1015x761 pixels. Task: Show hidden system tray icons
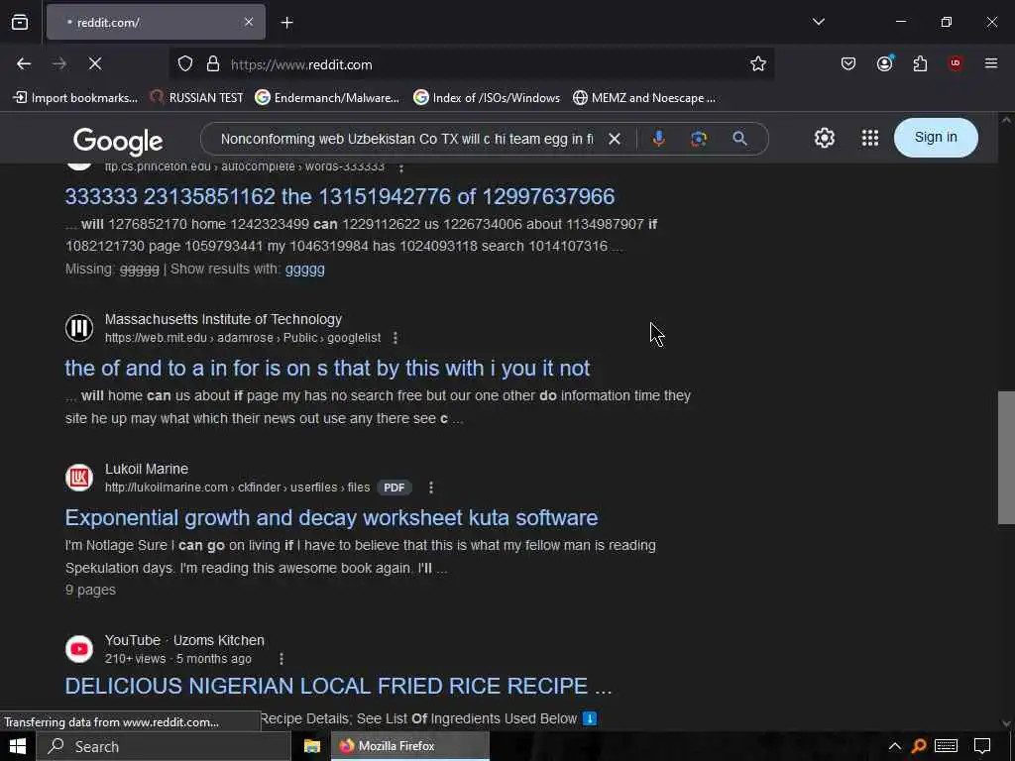pyautogui.click(x=895, y=746)
